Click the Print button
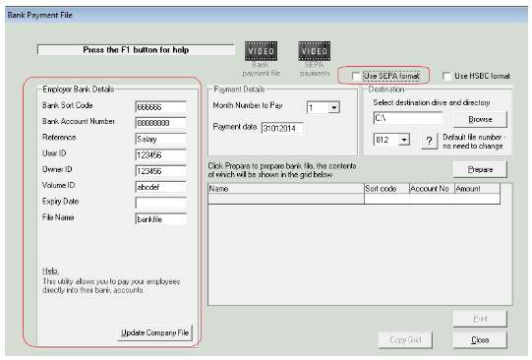The image size is (532, 360). pyautogui.click(x=480, y=319)
